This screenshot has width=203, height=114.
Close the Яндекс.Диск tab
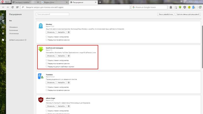67,2
